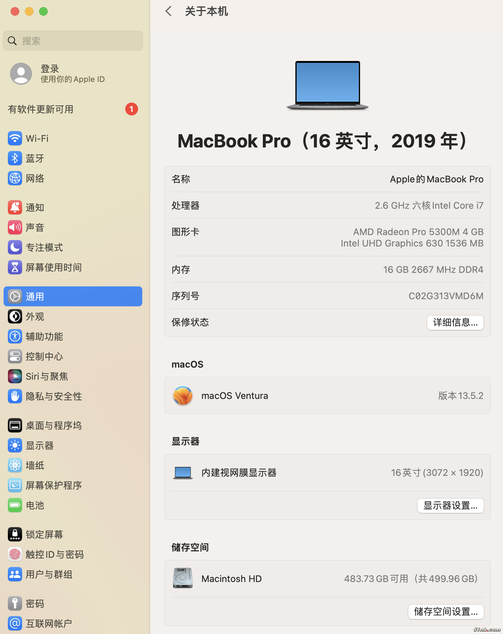Go back using the back chevron
The width and height of the screenshot is (503, 634).
click(169, 11)
